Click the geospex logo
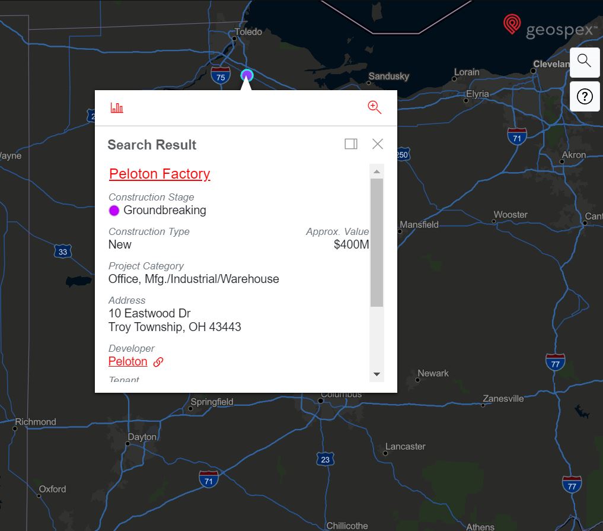This screenshot has height=531, width=603. pos(550,26)
